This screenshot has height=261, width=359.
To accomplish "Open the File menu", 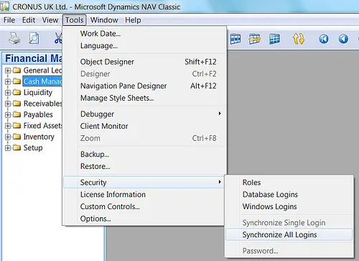I will 9,20.
